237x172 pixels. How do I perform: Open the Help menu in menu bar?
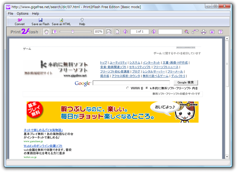(36, 14)
